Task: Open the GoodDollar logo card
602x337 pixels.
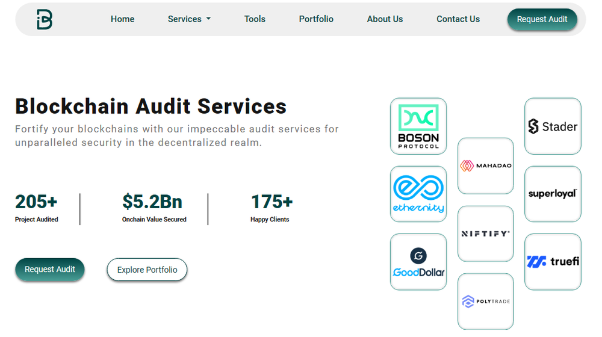Action: [418, 262]
